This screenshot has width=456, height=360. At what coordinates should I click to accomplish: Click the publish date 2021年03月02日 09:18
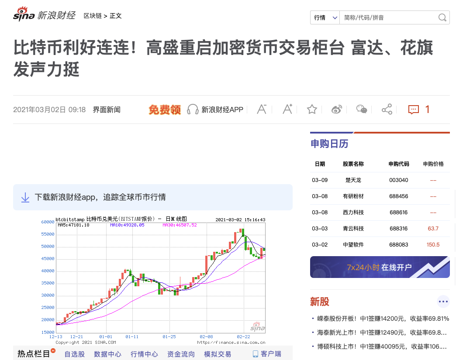[49, 110]
